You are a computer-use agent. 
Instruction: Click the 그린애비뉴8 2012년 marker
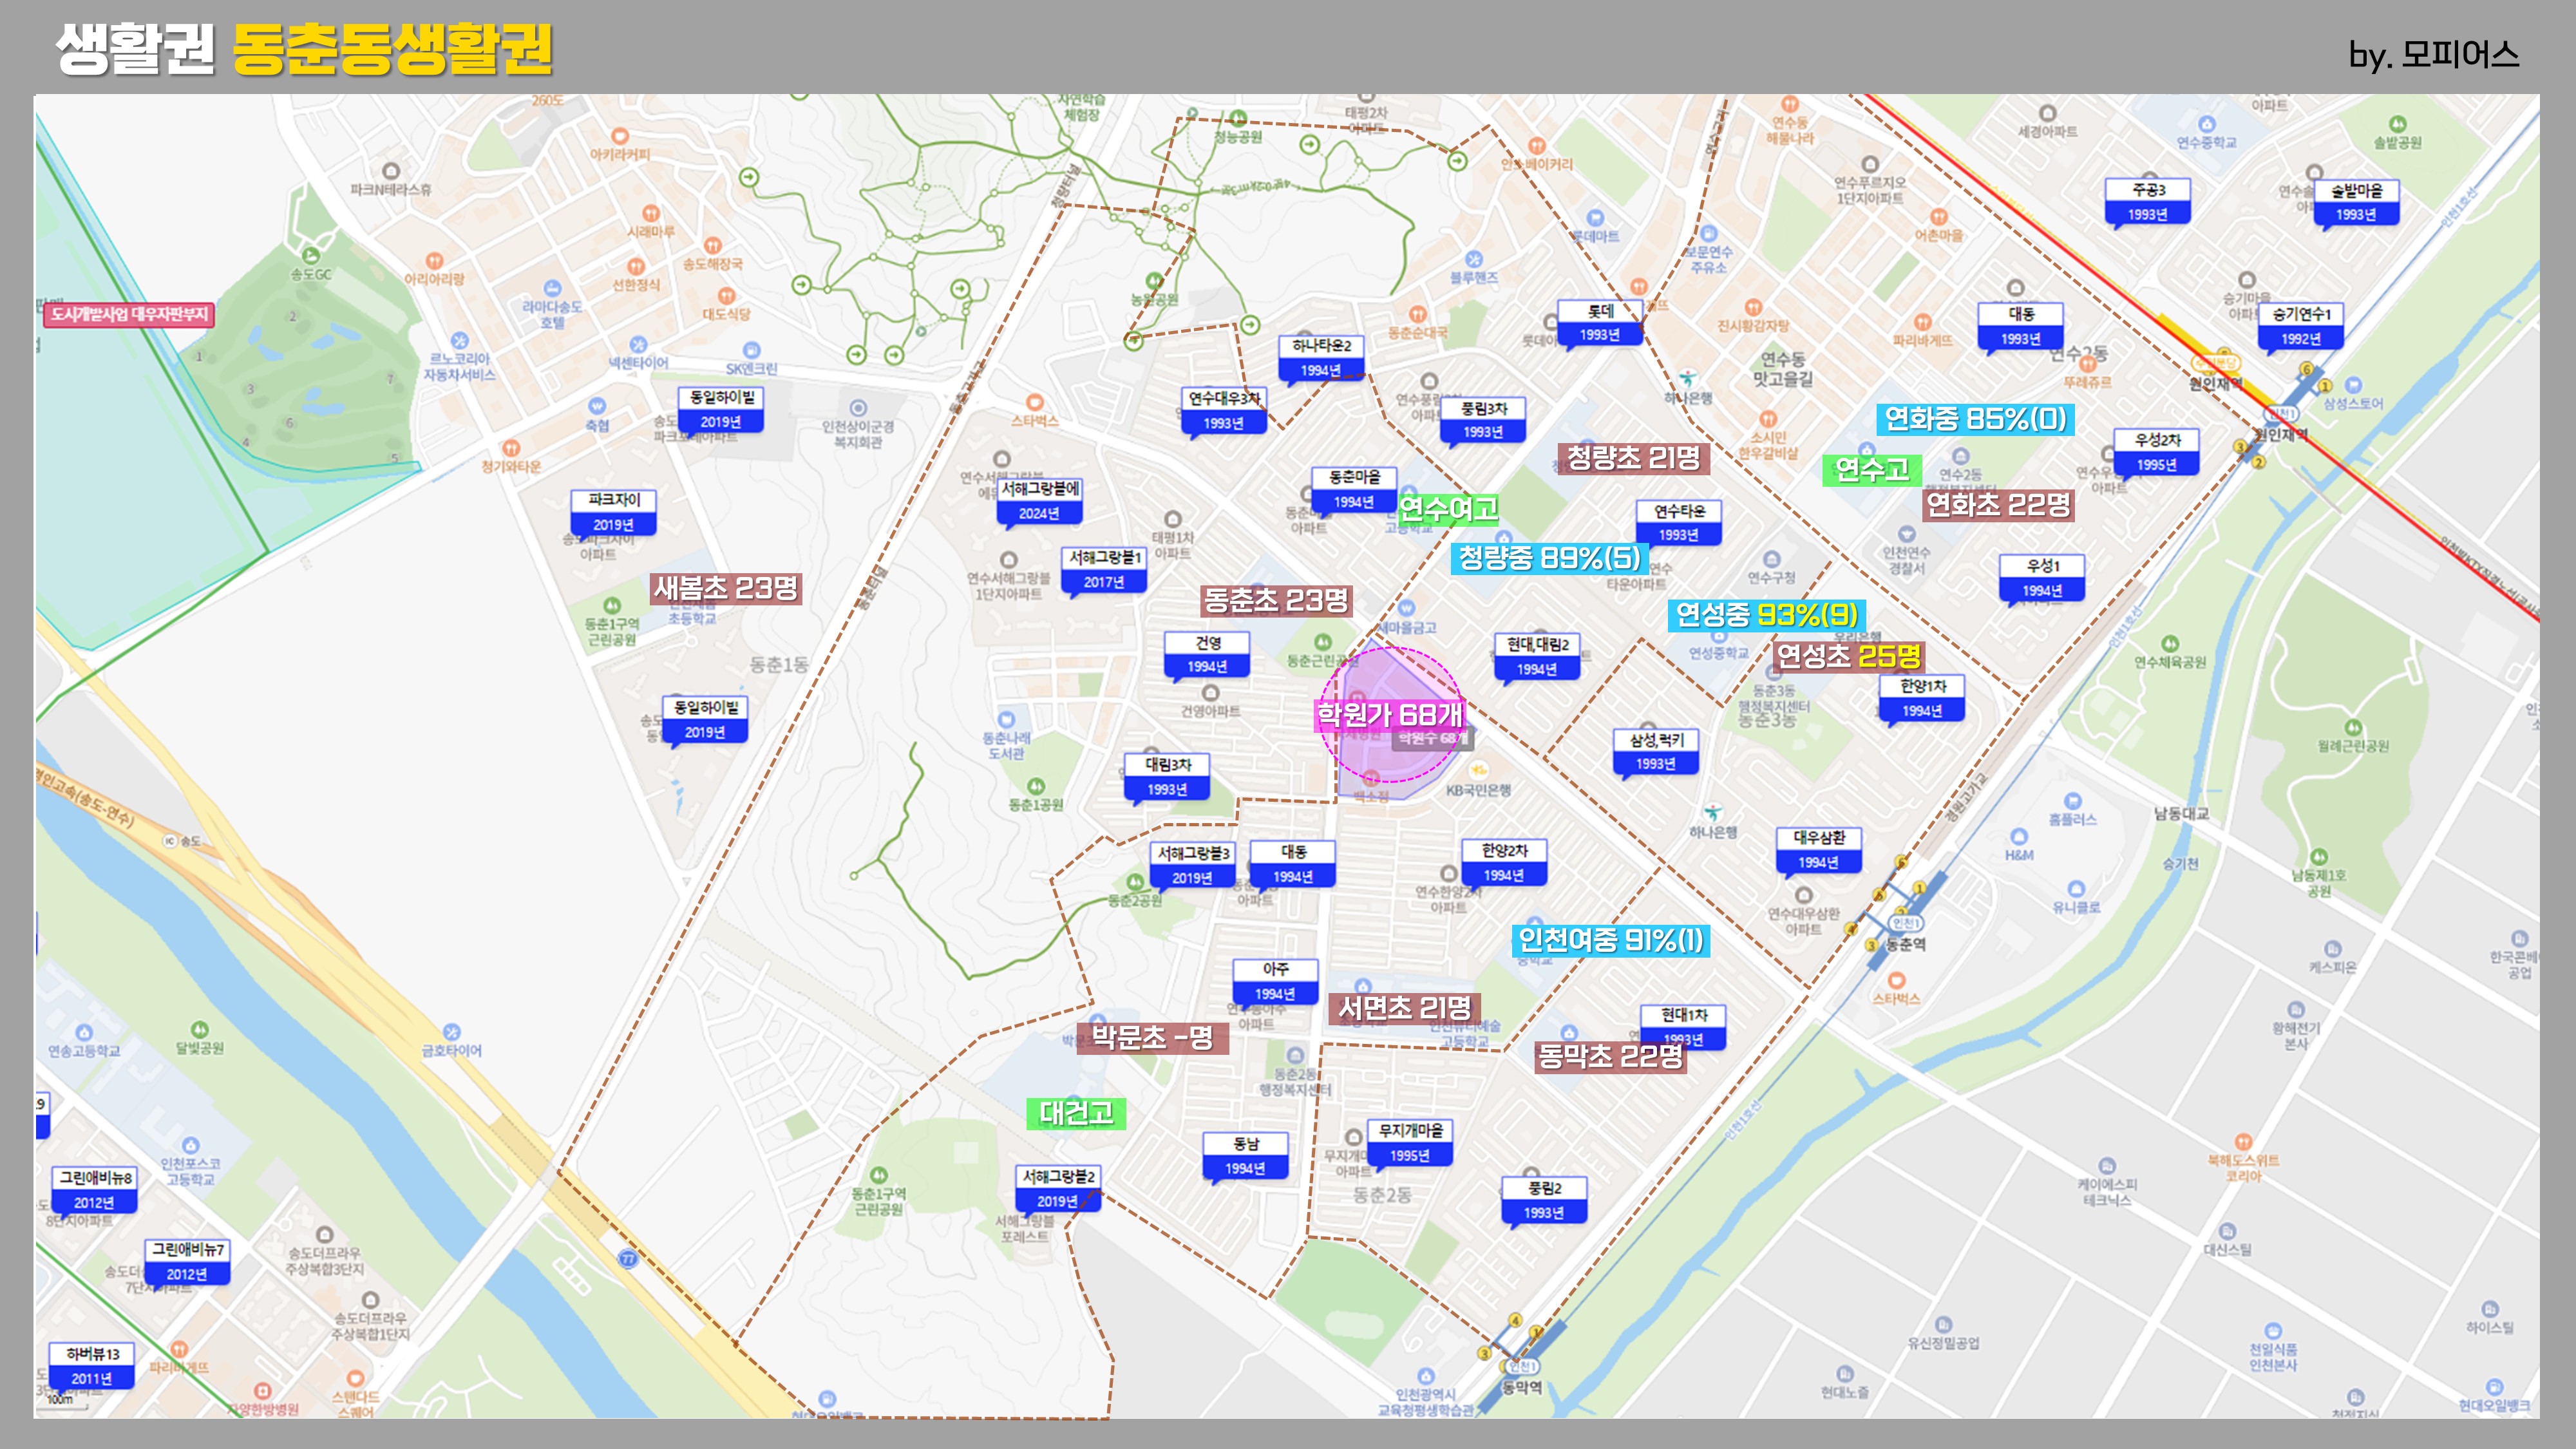[x=94, y=1189]
